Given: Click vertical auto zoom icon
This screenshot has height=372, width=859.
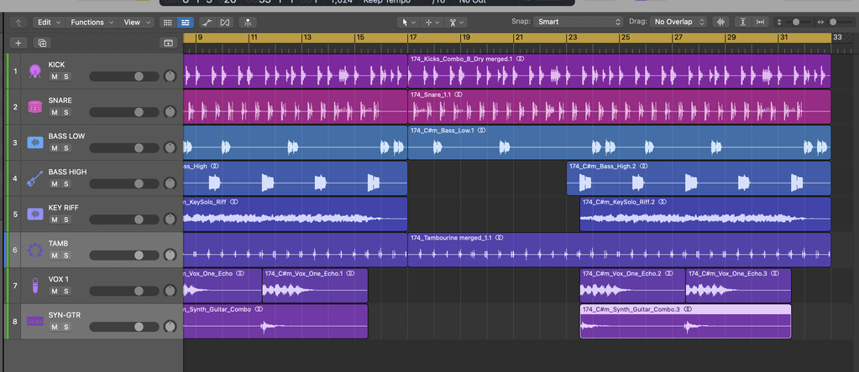Looking at the screenshot, I should point(743,22).
